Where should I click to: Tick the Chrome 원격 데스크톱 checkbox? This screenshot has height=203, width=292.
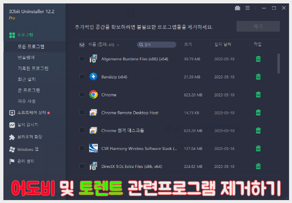point(82,130)
